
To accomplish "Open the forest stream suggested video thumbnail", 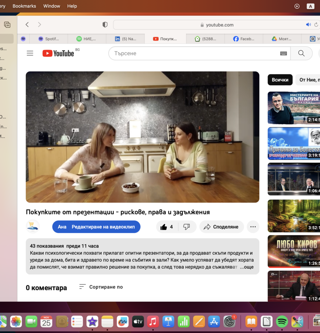I will point(294,216).
